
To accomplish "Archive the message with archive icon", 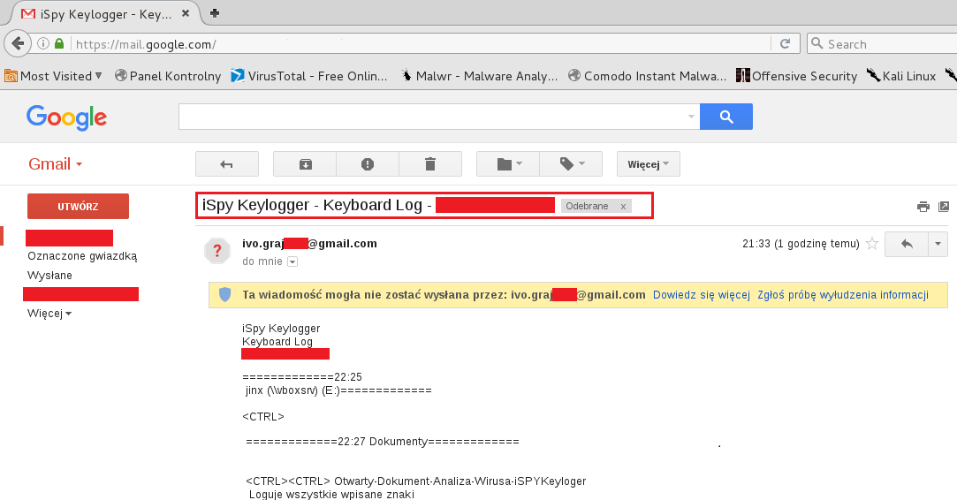I will coord(305,163).
